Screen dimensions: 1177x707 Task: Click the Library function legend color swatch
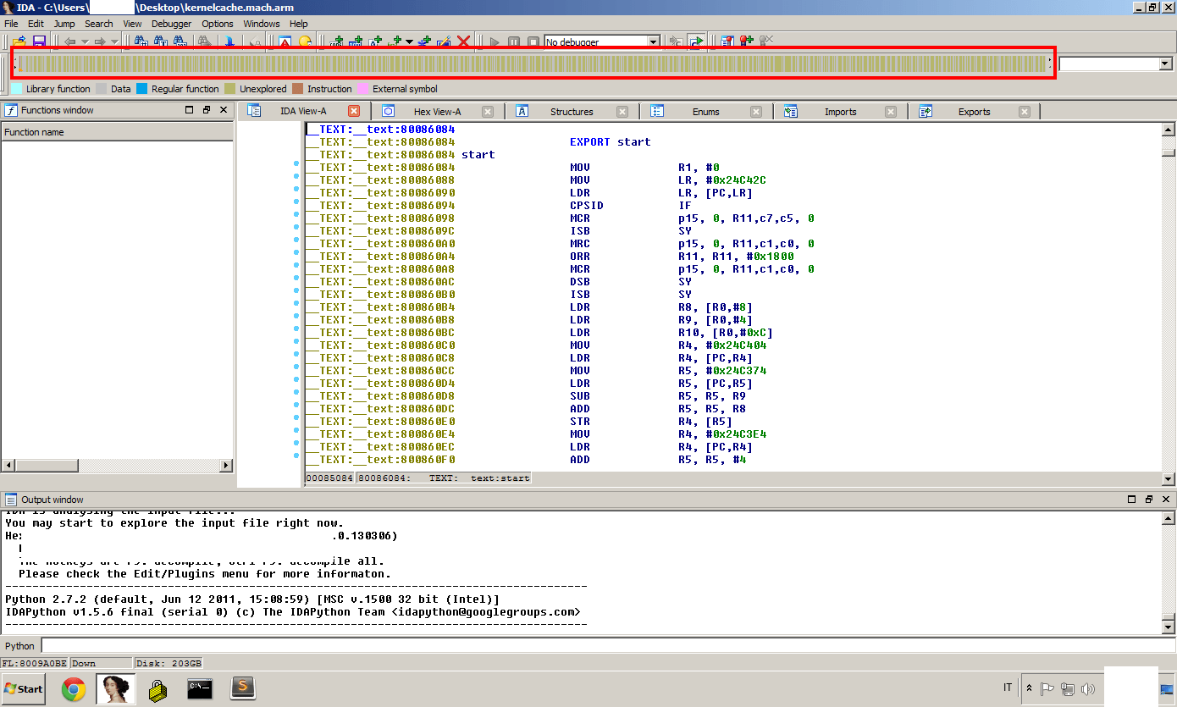point(17,89)
